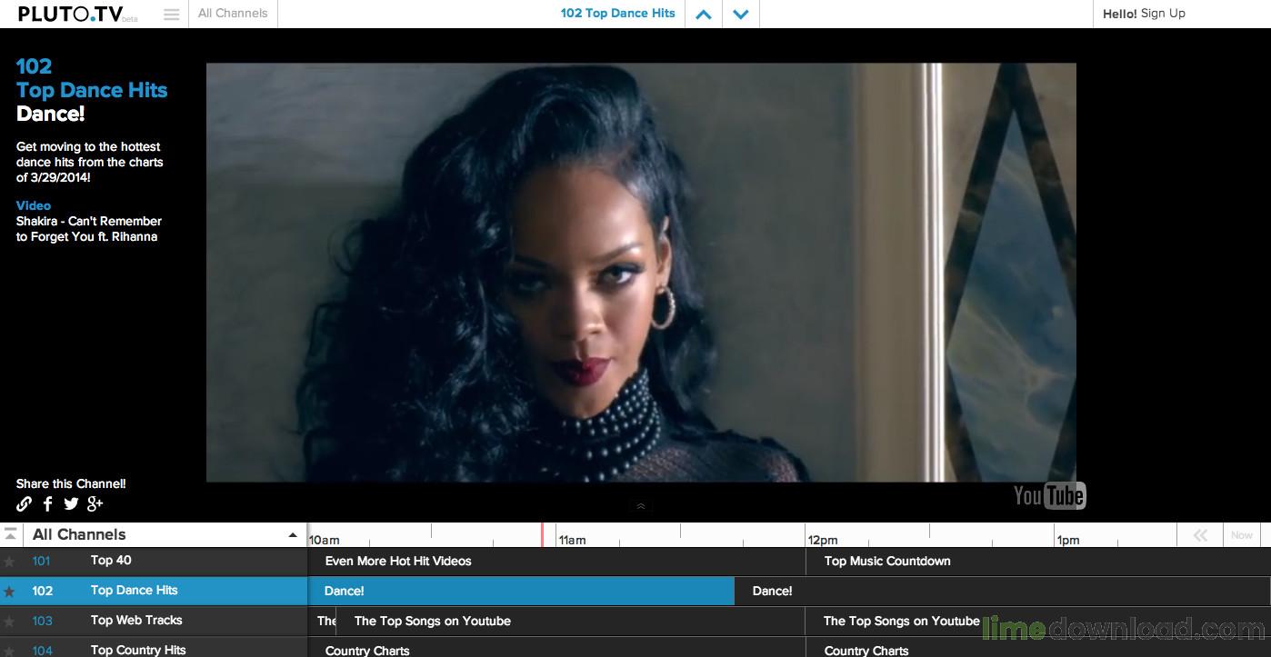Share the channel on Google+
1271x657 pixels.
[95, 503]
